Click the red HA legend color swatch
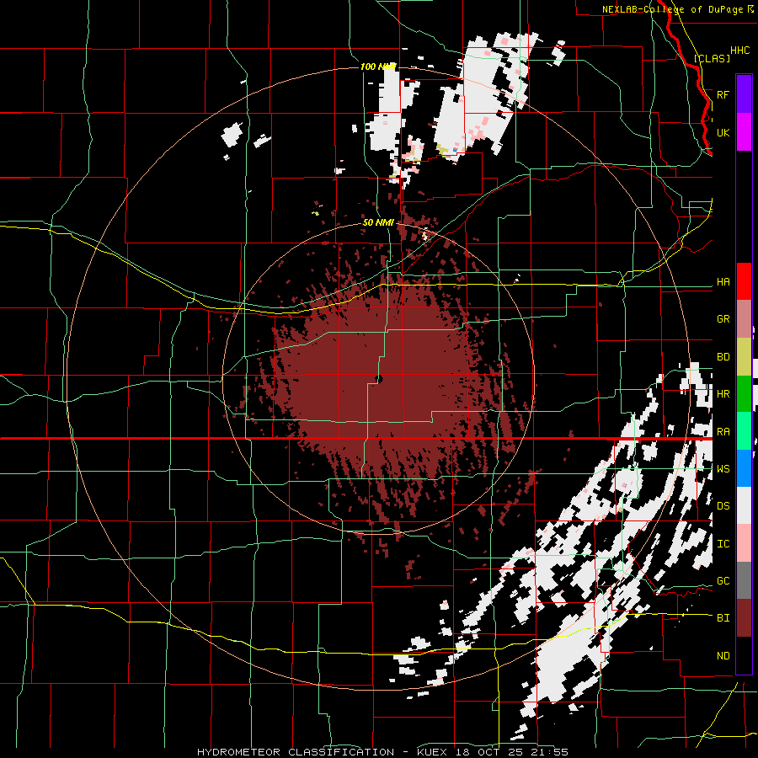 tap(744, 281)
